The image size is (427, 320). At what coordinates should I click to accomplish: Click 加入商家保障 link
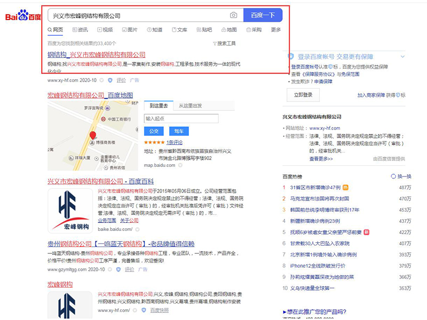coord(371,95)
